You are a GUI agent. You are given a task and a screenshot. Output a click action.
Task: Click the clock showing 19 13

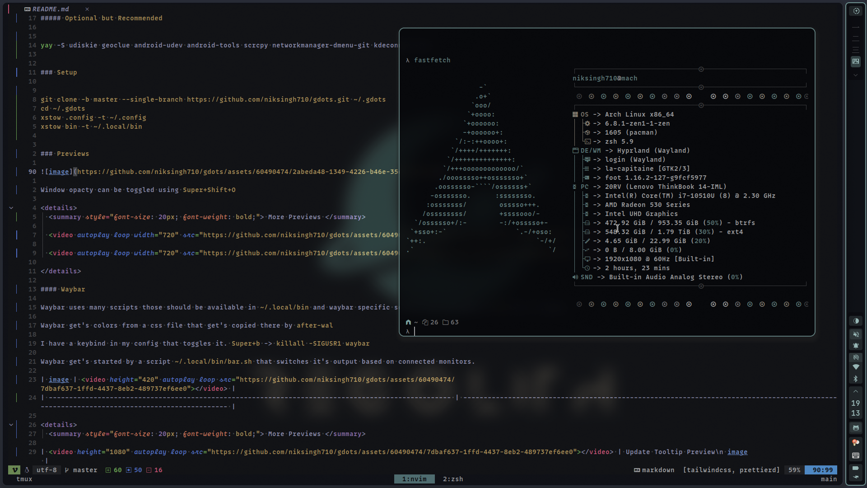856,408
